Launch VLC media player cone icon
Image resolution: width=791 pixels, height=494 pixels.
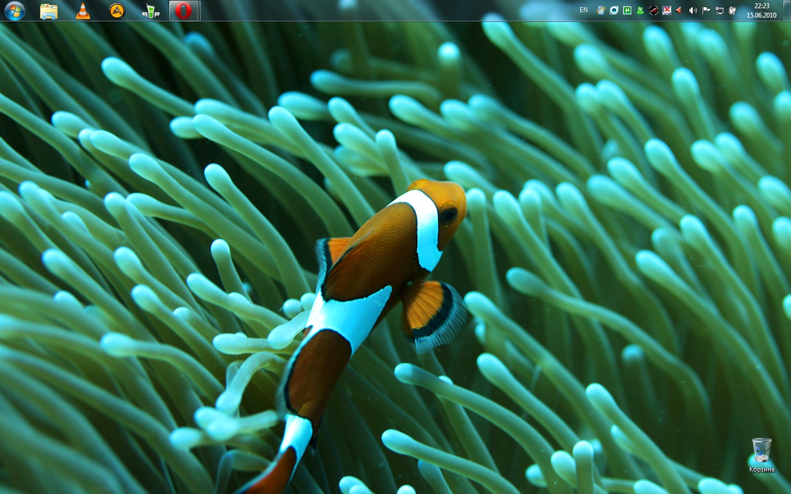coord(83,11)
